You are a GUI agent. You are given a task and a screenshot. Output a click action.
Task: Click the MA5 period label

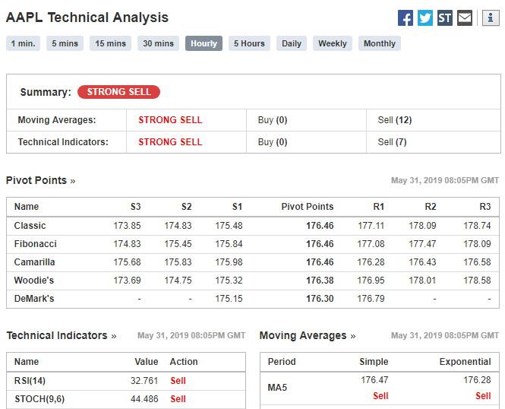(x=277, y=388)
